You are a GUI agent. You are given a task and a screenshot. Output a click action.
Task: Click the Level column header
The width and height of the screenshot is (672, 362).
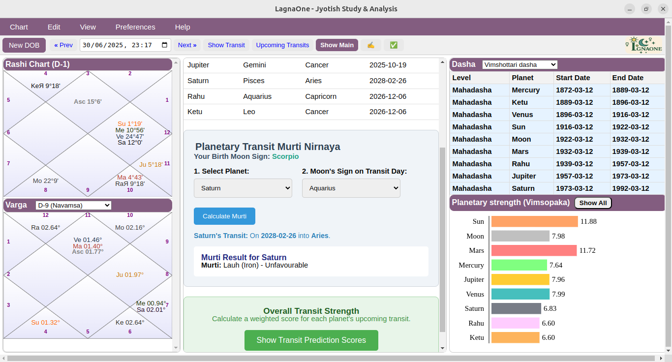[x=480, y=78]
